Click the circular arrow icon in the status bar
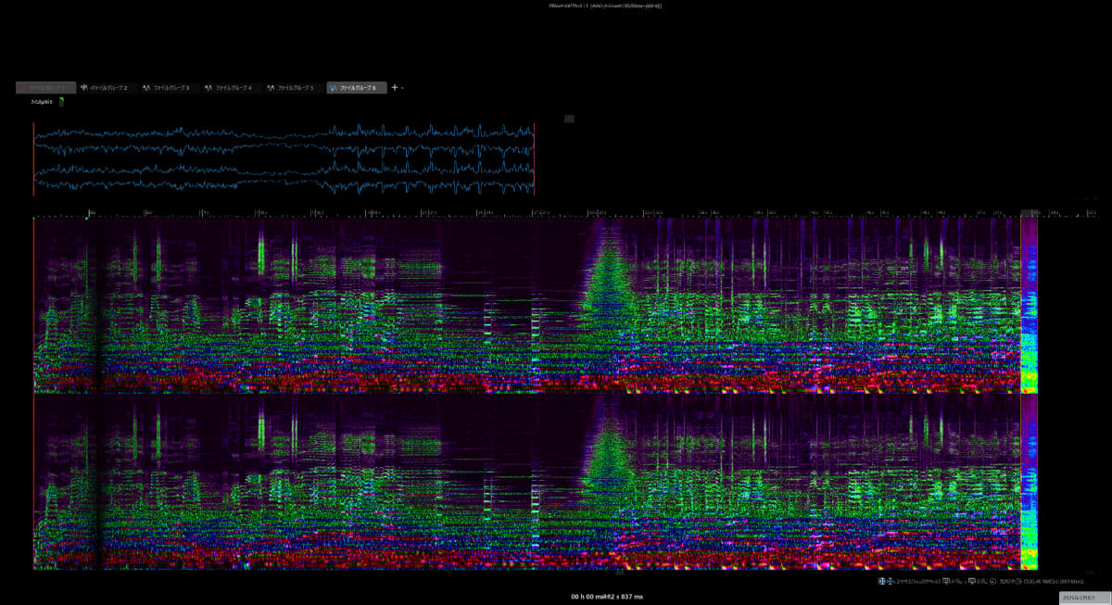The width and height of the screenshot is (1112, 605). click(x=993, y=581)
